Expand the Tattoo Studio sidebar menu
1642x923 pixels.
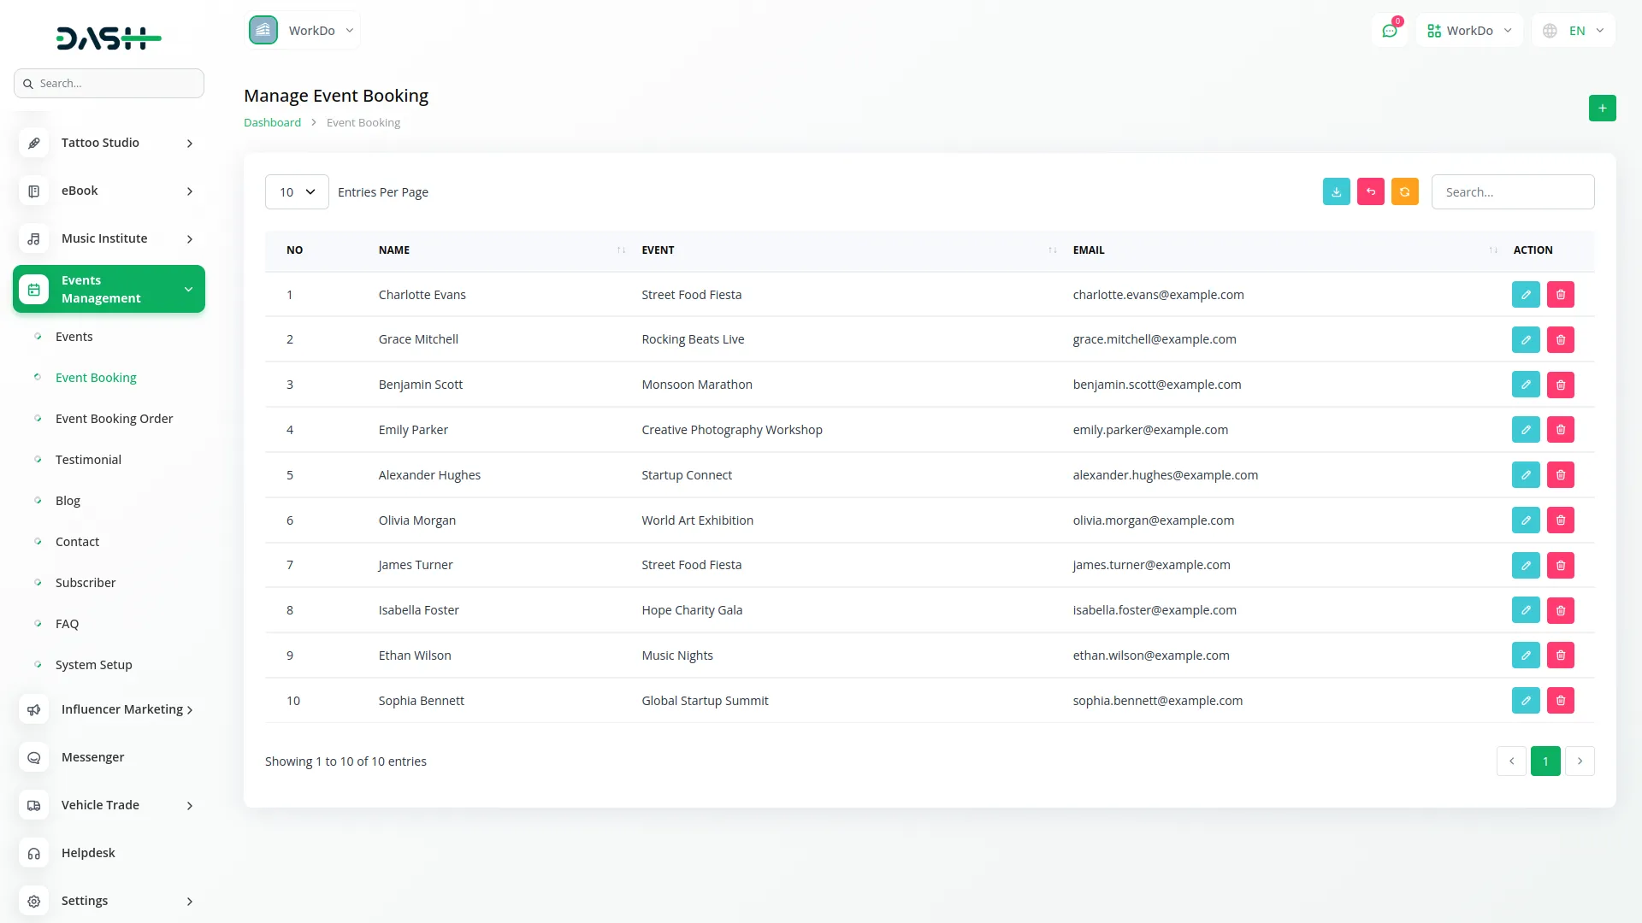click(109, 143)
